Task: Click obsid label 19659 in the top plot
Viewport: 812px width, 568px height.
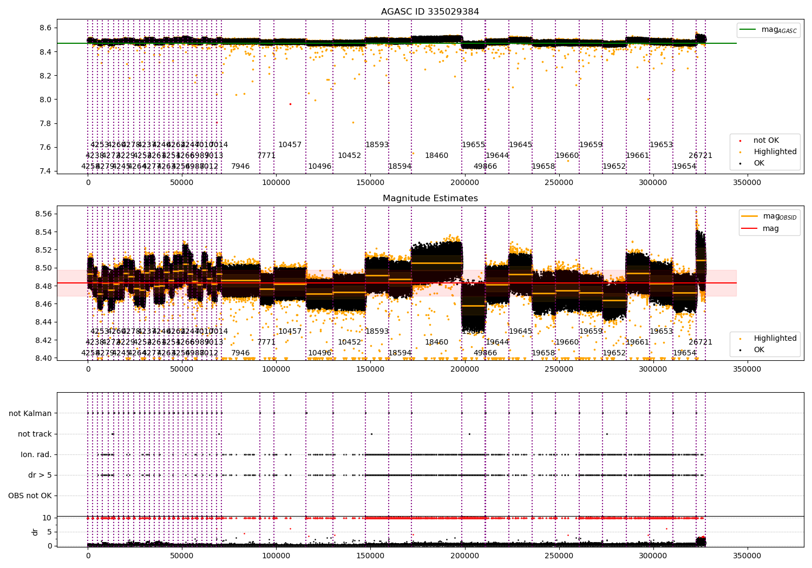Action: pyautogui.click(x=591, y=144)
